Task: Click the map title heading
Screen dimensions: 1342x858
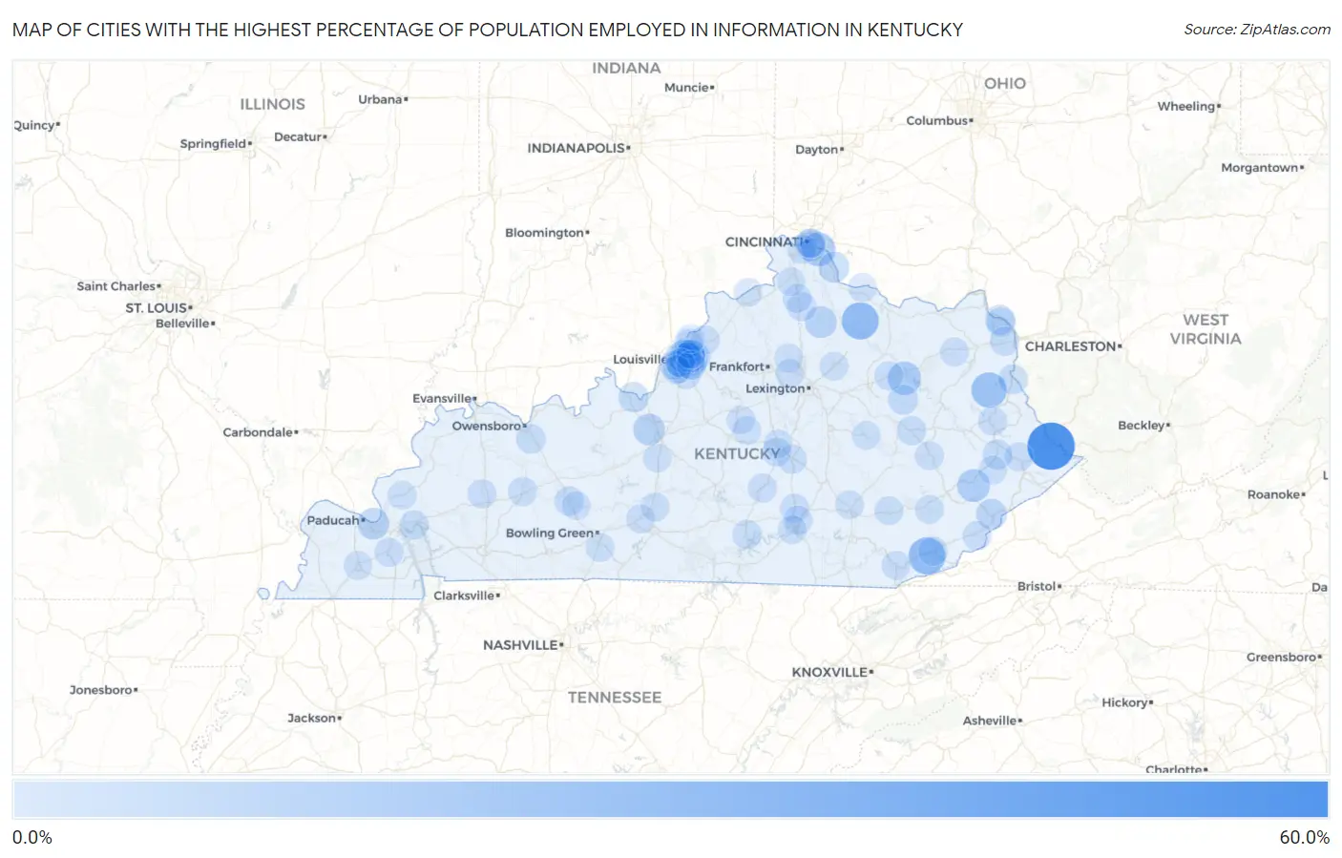Action: click(488, 30)
